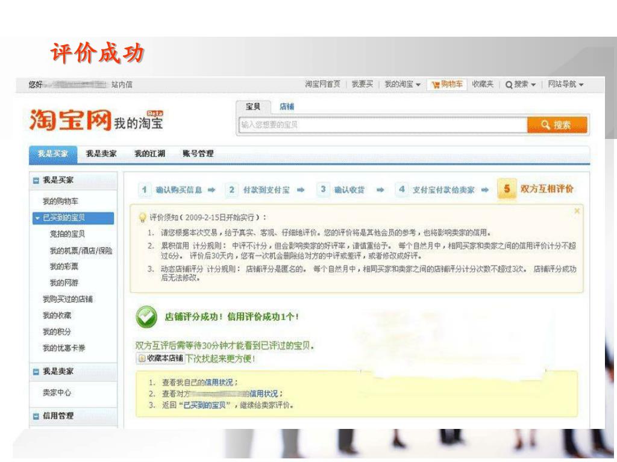Switch to the 店铺 search tab
The height and width of the screenshot is (462, 617).
coord(287,106)
